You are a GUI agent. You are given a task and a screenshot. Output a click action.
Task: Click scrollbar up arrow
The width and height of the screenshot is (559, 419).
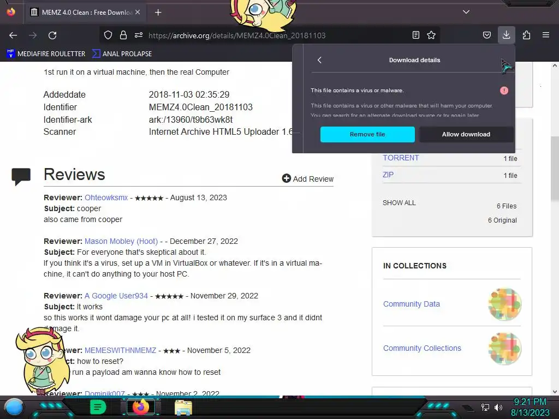click(555, 65)
